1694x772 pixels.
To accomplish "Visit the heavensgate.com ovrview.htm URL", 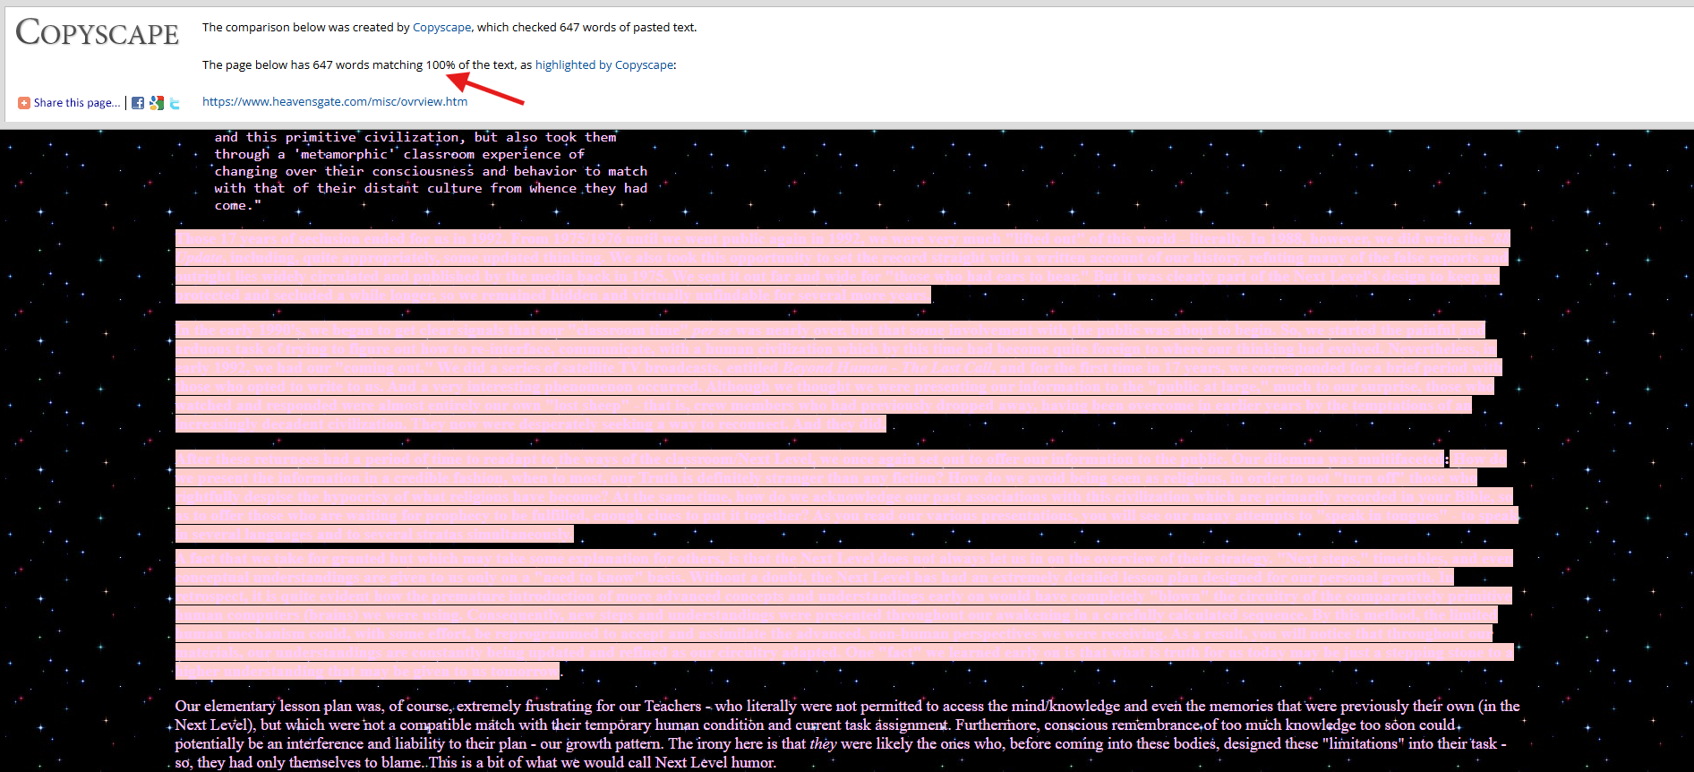I will pyautogui.click(x=335, y=102).
